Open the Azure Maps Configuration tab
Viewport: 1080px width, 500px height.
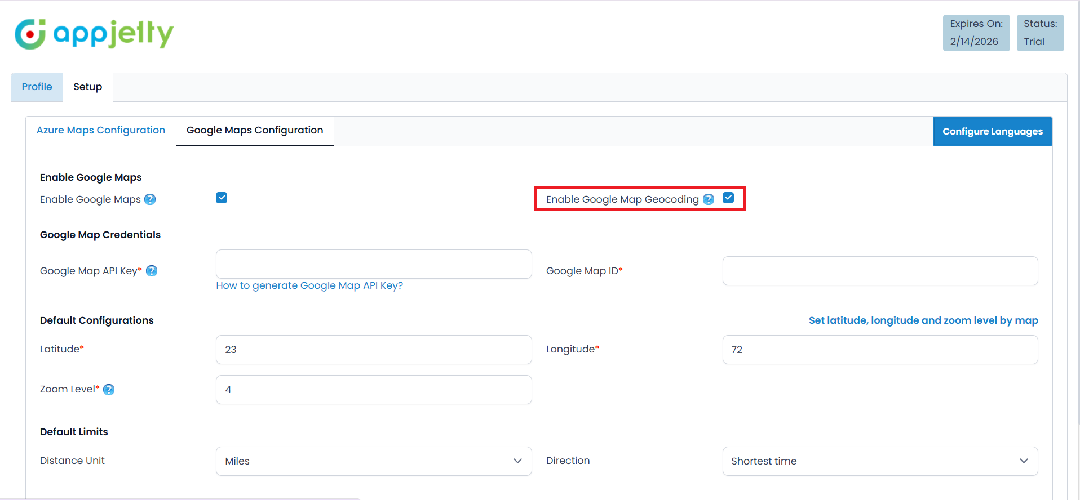coord(101,130)
